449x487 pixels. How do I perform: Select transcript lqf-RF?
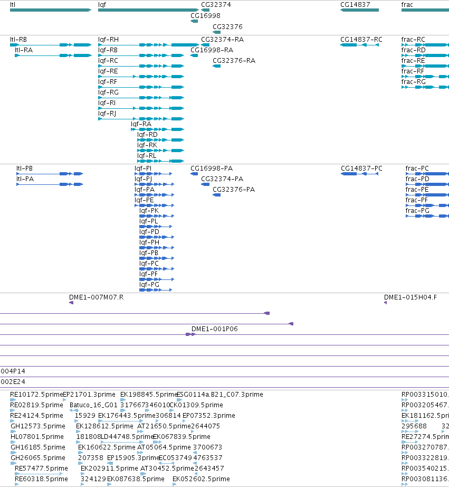141,87
